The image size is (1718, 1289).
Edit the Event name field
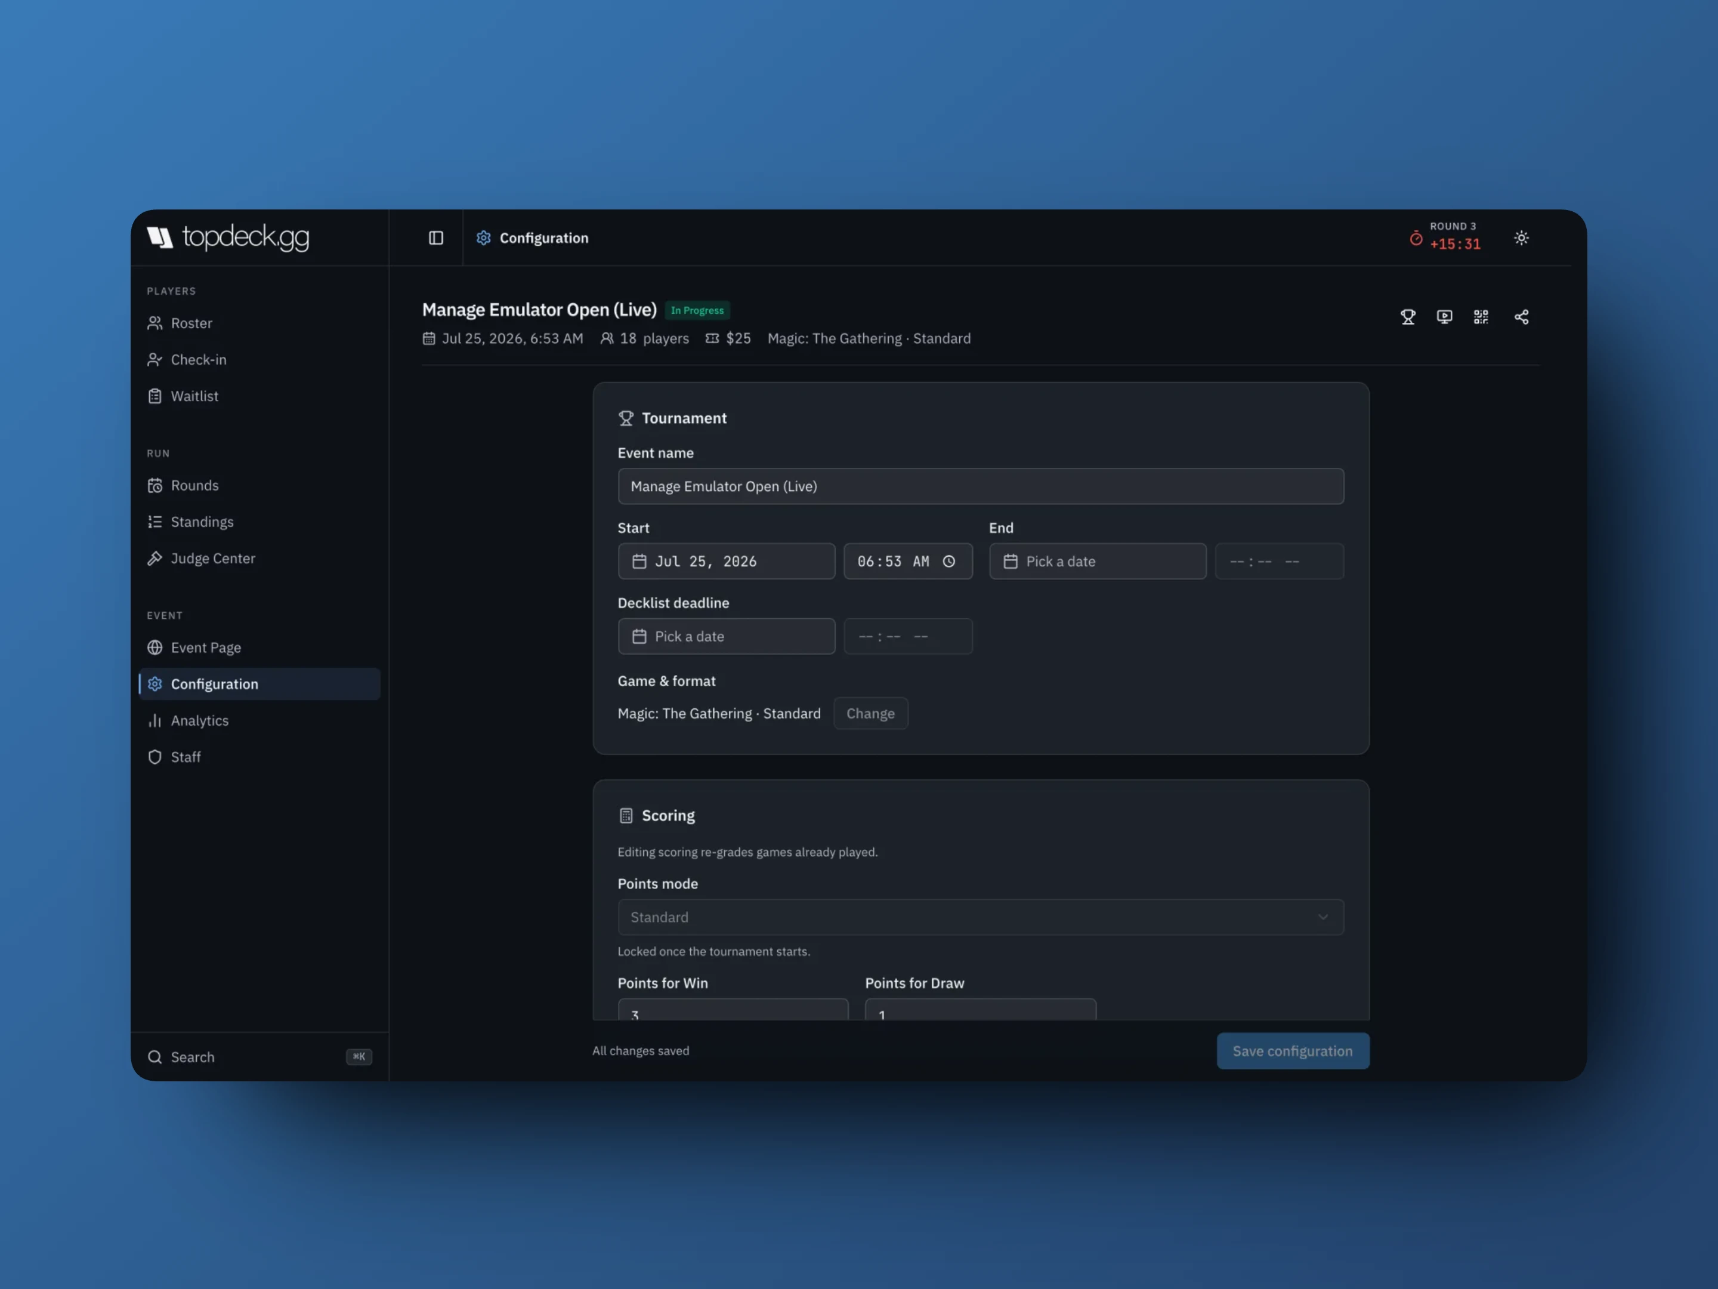pyautogui.click(x=980, y=486)
